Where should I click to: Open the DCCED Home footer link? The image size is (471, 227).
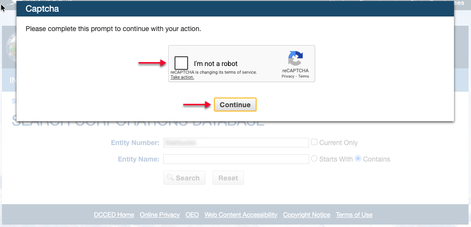(114, 215)
